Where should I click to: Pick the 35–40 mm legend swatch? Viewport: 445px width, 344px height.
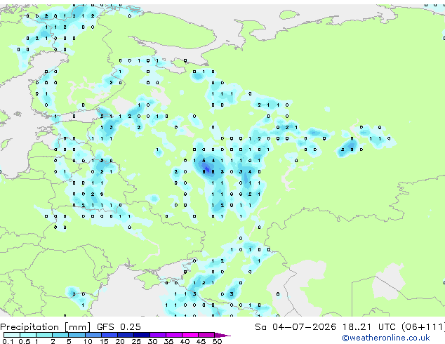point(173,335)
